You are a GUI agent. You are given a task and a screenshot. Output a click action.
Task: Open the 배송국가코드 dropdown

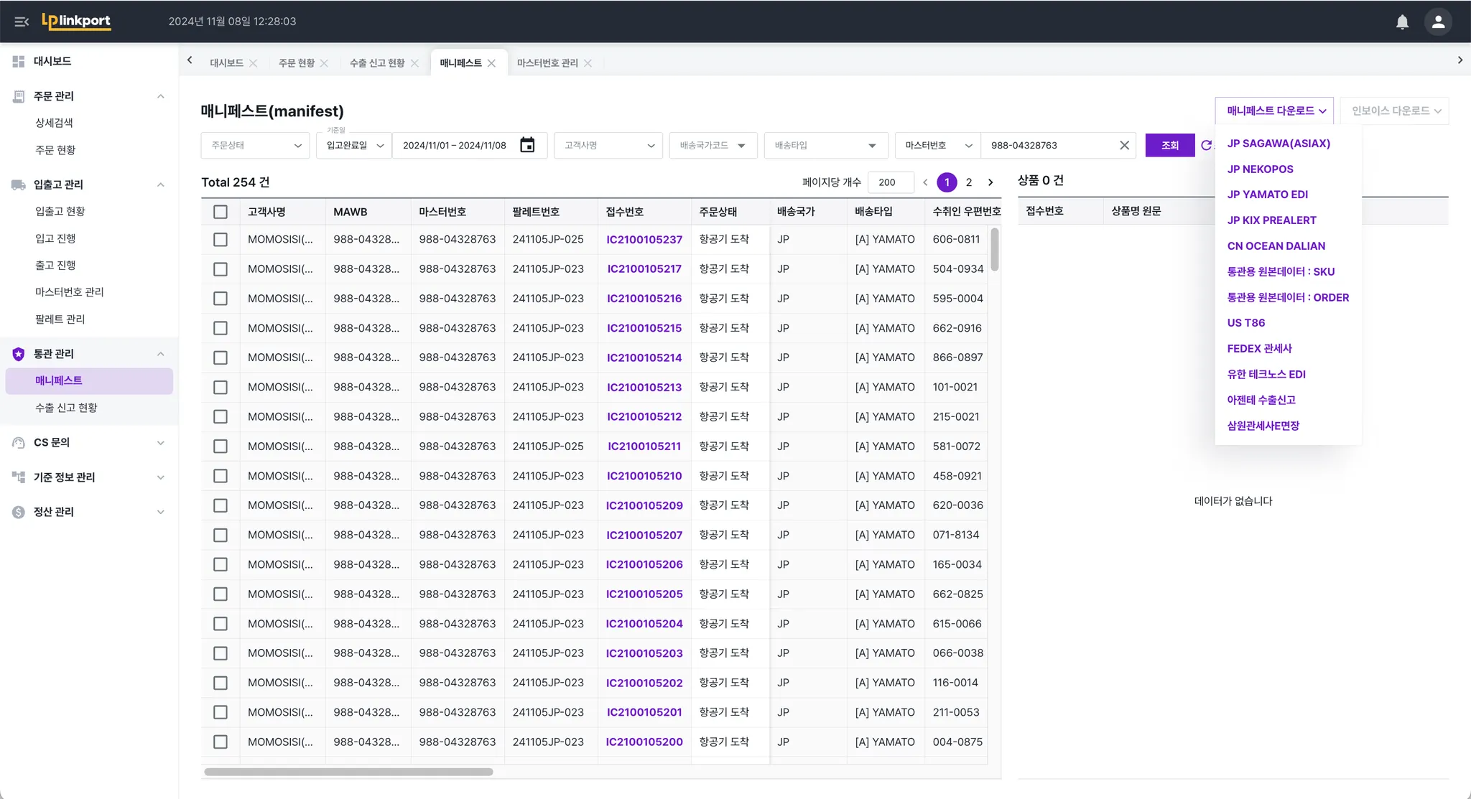[x=713, y=145]
